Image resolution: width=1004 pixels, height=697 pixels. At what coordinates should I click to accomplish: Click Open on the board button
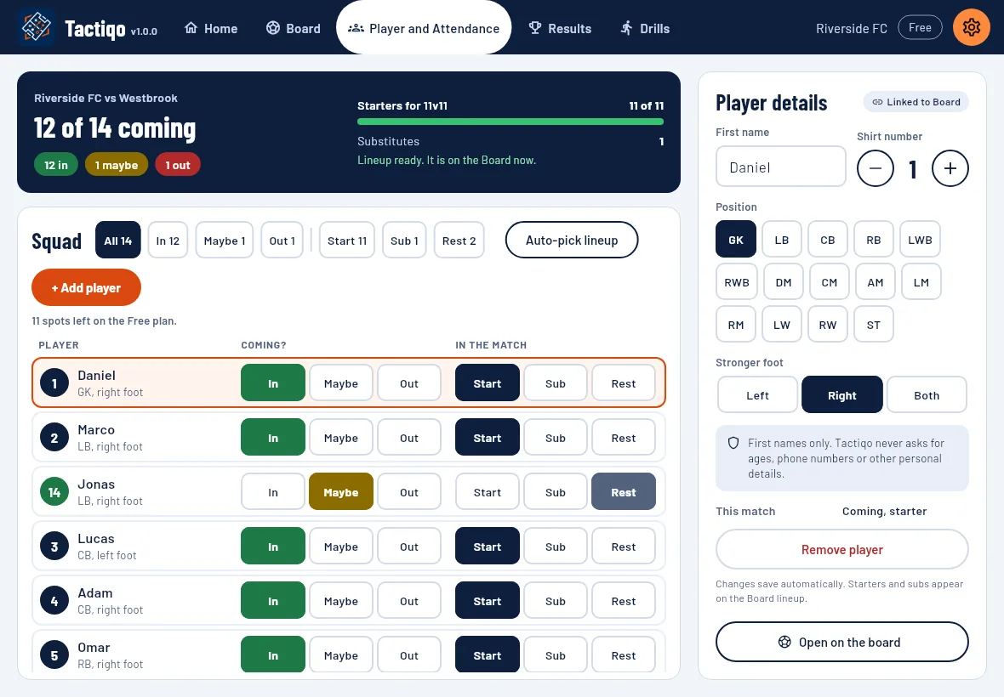(842, 642)
